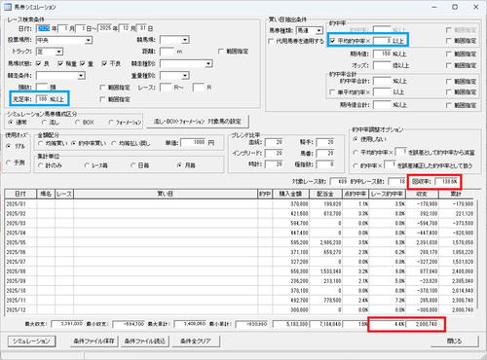Click the 条件全クリア button
487x360 pixels.
pyautogui.click(x=196, y=342)
